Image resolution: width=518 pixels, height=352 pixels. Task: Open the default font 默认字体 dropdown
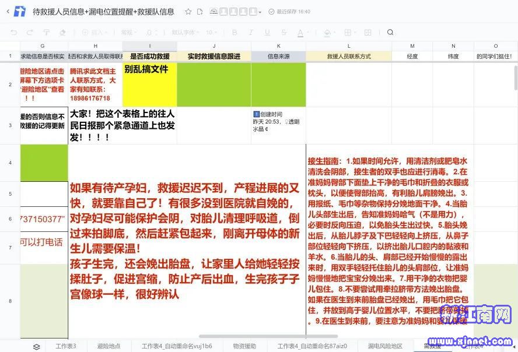(185, 32)
